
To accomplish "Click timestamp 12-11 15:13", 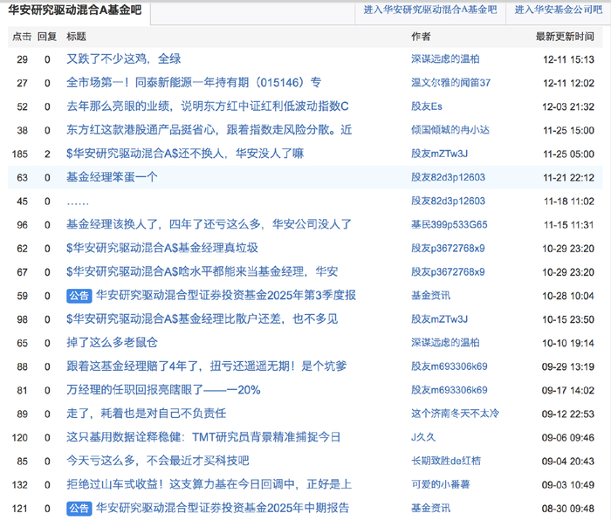I will coord(568,59).
